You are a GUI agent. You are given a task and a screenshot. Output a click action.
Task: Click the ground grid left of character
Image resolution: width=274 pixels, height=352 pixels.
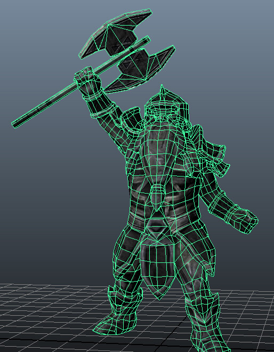[45, 314]
